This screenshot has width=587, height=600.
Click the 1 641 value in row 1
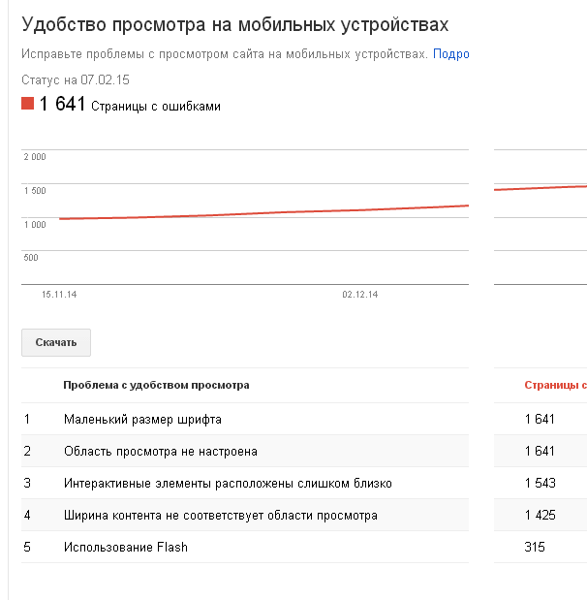tap(540, 419)
